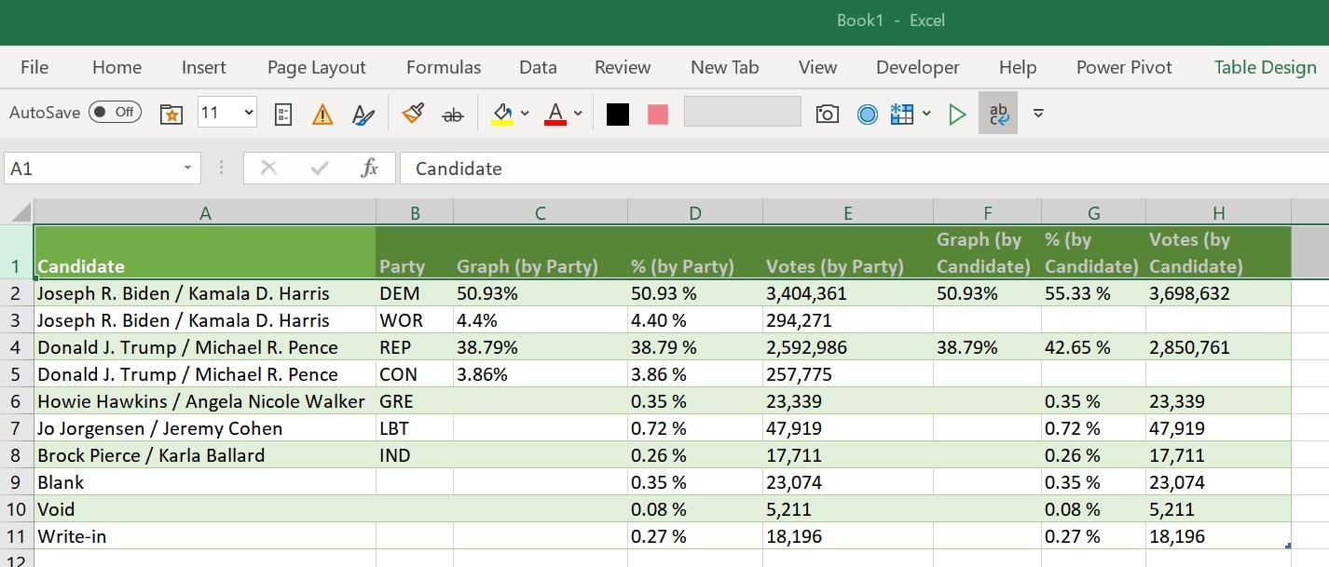
Task: Select row 11 header
Action: (16, 536)
